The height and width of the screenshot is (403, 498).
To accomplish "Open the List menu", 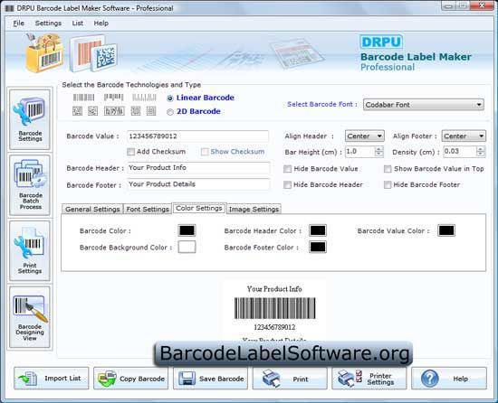I will (78, 23).
